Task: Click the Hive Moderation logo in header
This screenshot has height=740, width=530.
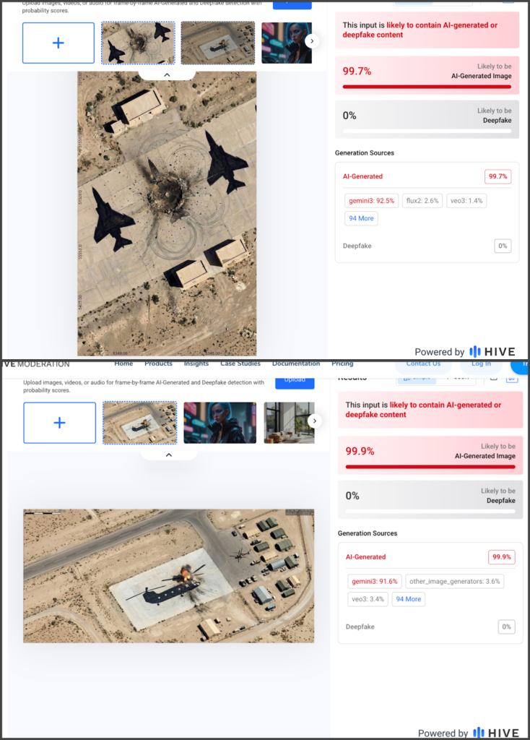Action: click(x=36, y=363)
